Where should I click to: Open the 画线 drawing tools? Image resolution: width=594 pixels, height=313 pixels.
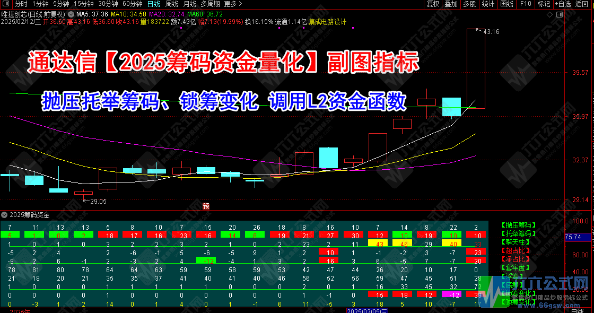(506, 4)
